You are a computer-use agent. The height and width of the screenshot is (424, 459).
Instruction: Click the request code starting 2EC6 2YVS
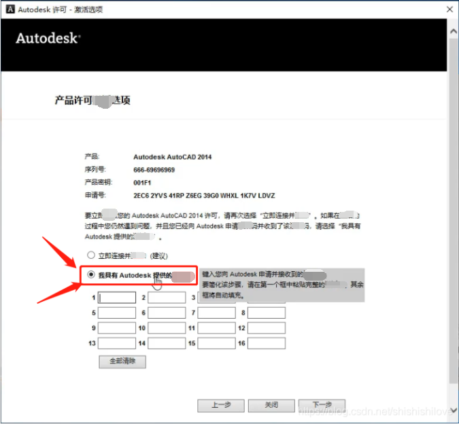[x=204, y=196]
